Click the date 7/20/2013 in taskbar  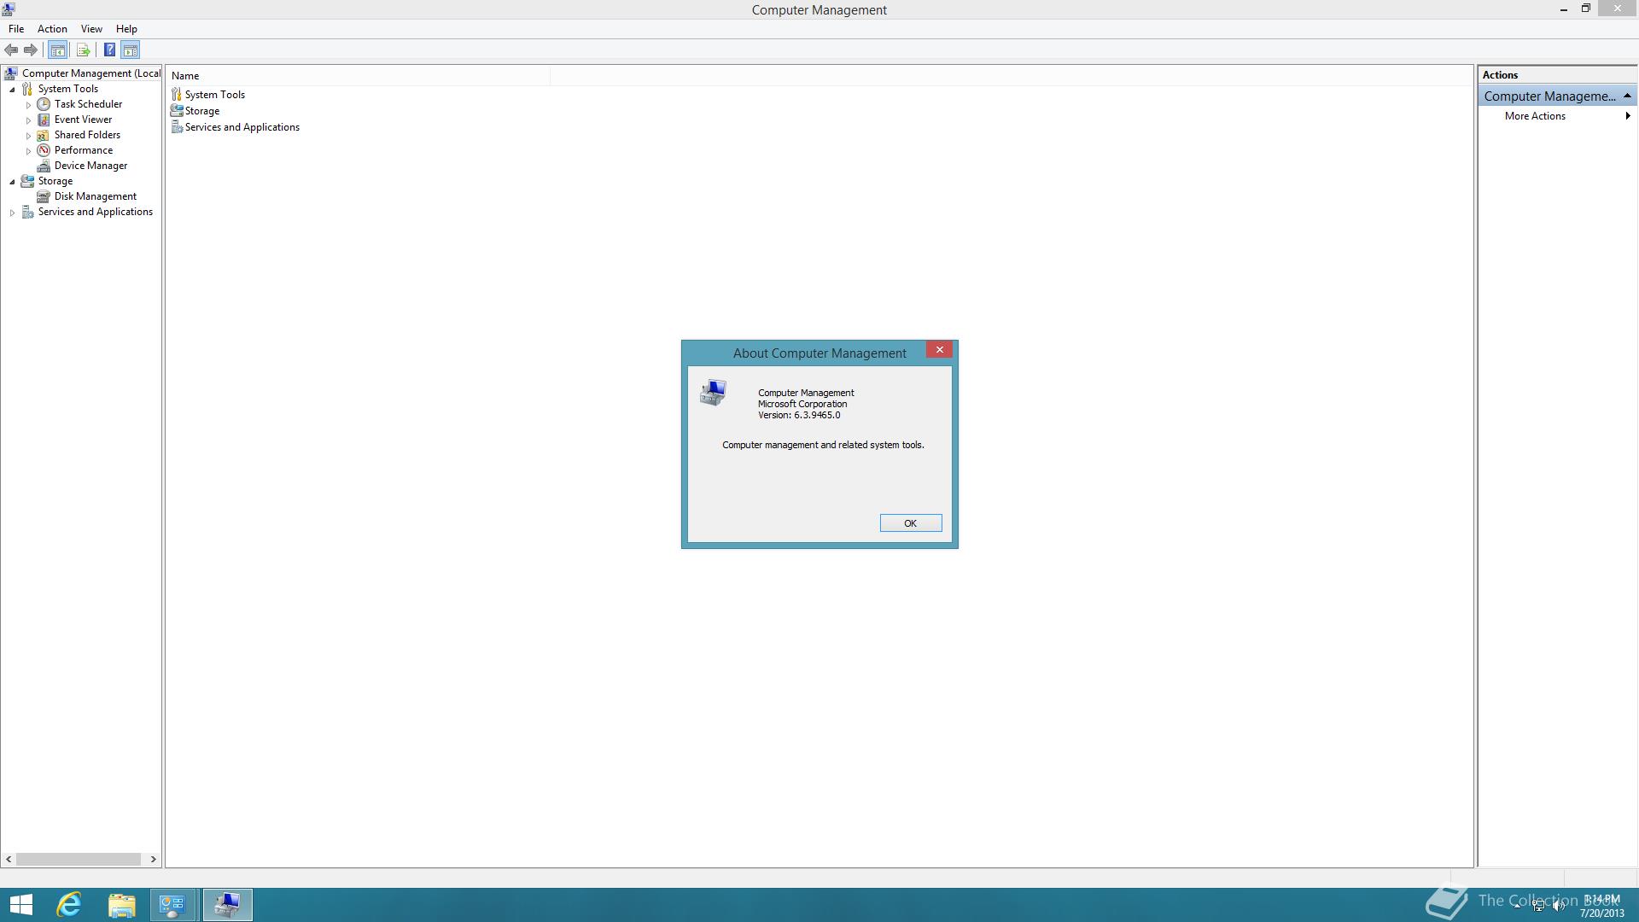[1601, 913]
